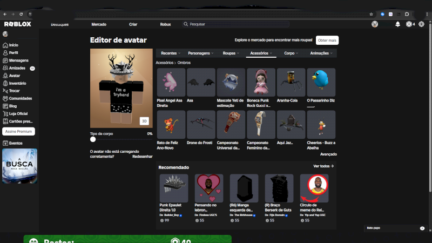Image resolution: width=432 pixels, height=243 pixels.
Task: Open Destaques in top navigation
Action: (x=60, y=24)
